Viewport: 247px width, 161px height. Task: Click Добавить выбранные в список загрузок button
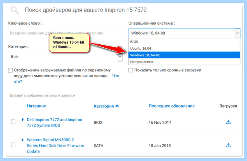42,95
